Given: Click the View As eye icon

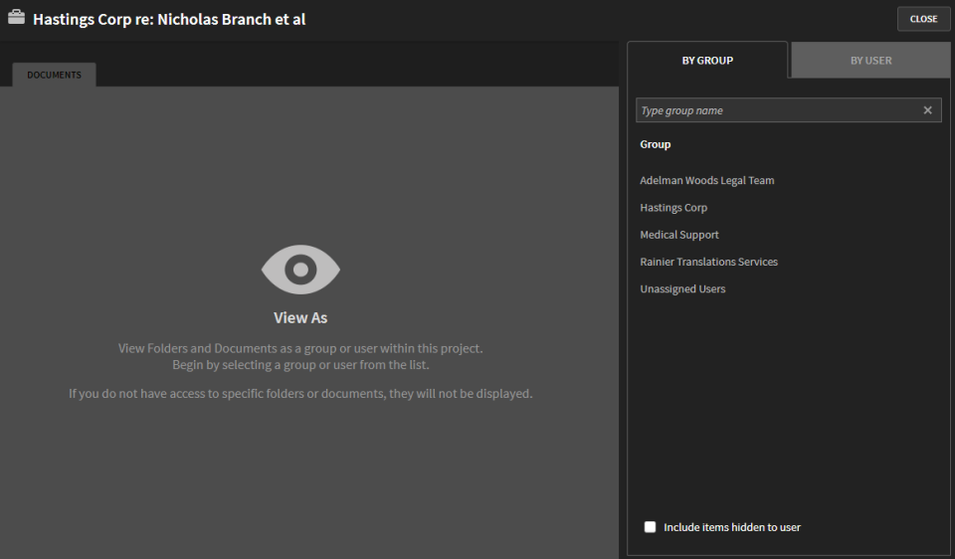Looking at the screenshot, I should pyautogui.click(x=300, y=270).
